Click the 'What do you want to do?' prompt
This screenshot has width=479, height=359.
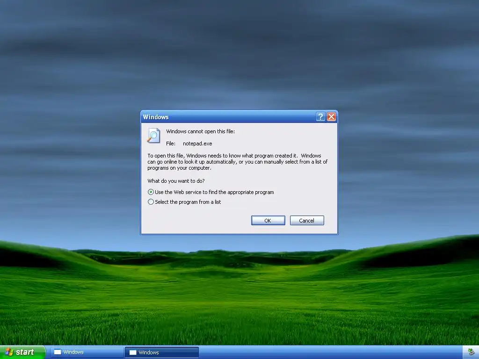[x=176, y=181]
